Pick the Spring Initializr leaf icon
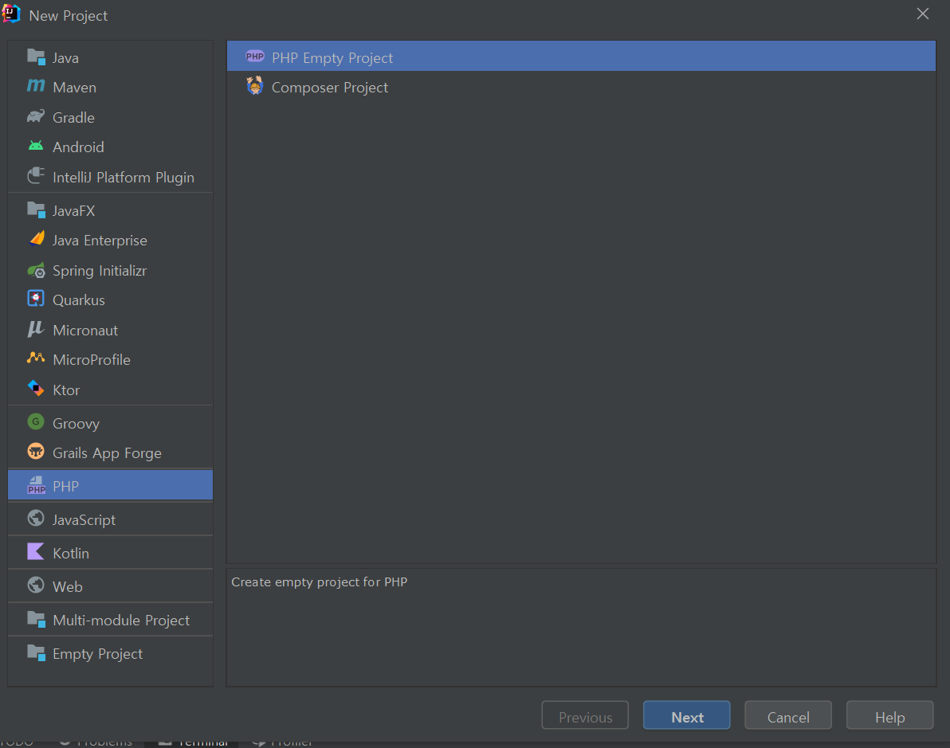Viewport: 950px width, 748px height. click(x=37, y=270)
